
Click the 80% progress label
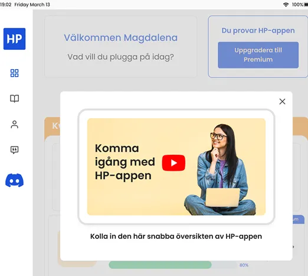point(244,265)
